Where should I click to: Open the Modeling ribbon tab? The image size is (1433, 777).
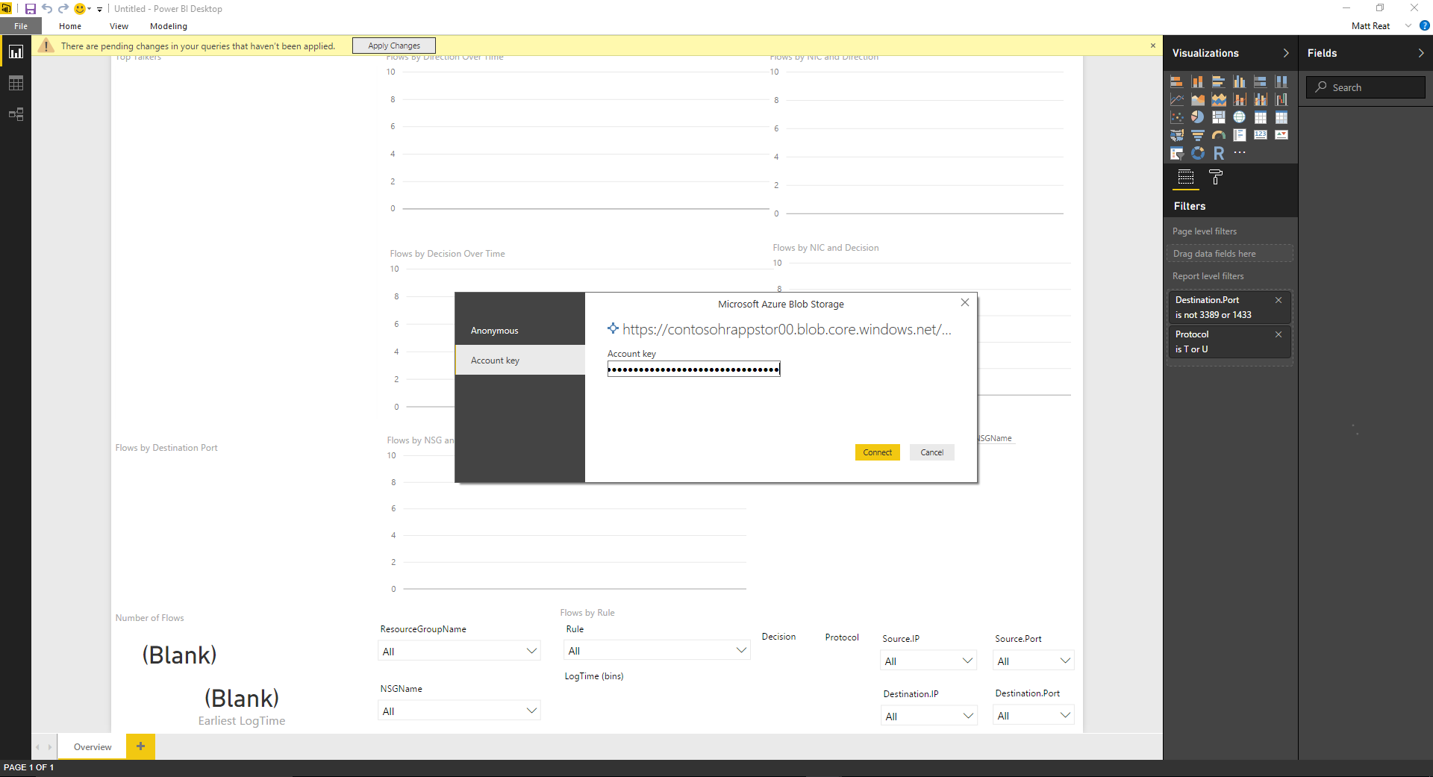click(169, 26)
